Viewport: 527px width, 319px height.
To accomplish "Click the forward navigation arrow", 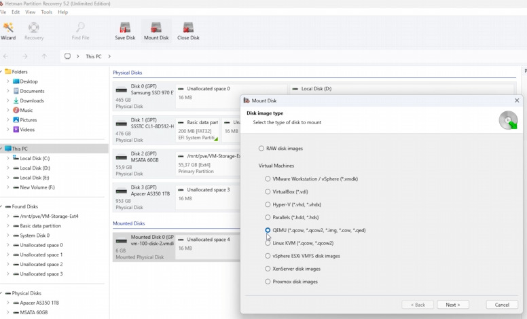I will (x=25, y=56).
